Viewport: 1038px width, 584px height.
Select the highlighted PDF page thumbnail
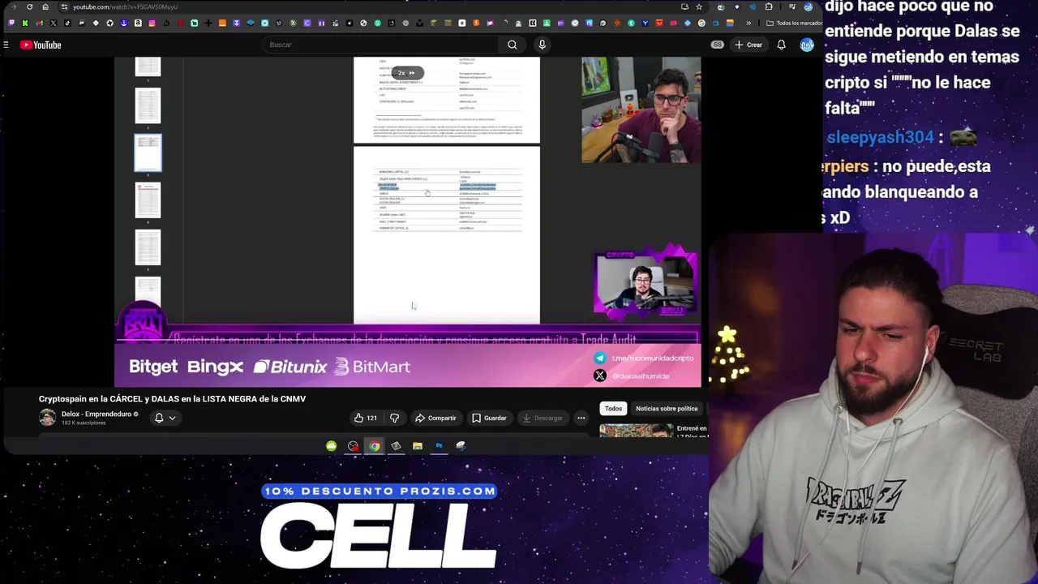[148, 153]
